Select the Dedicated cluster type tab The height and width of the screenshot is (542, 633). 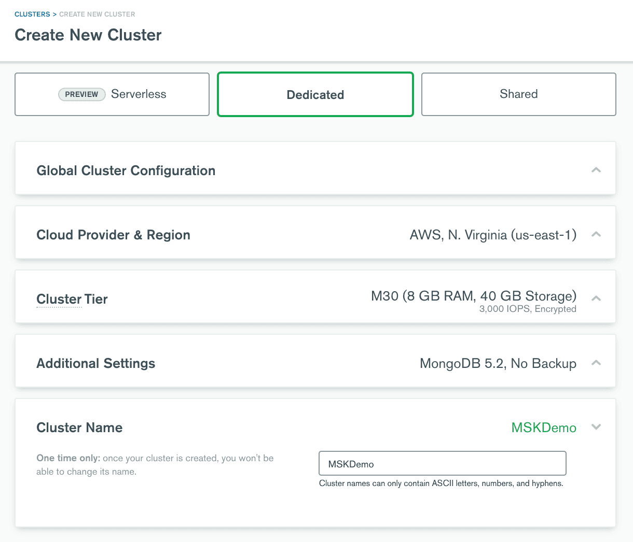(x=315, y=94)
